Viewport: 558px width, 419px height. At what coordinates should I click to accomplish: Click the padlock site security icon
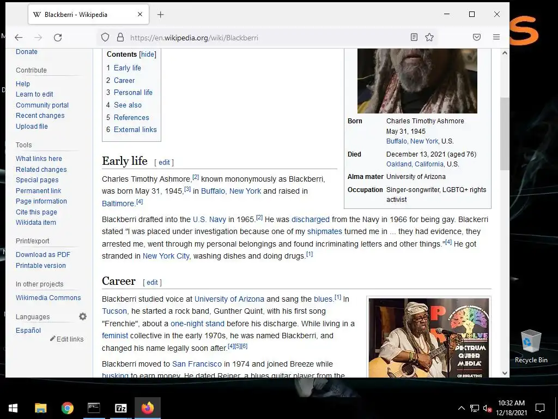(120, 38)
